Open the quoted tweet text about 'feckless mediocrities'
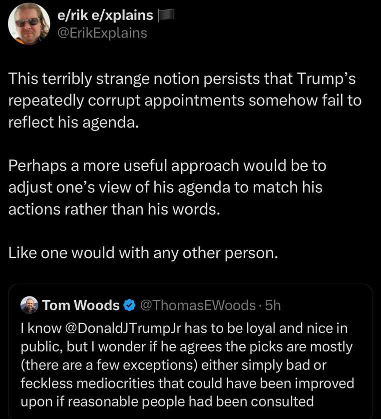This screenshot has height=419, width=381. click(x=187, y=365)
